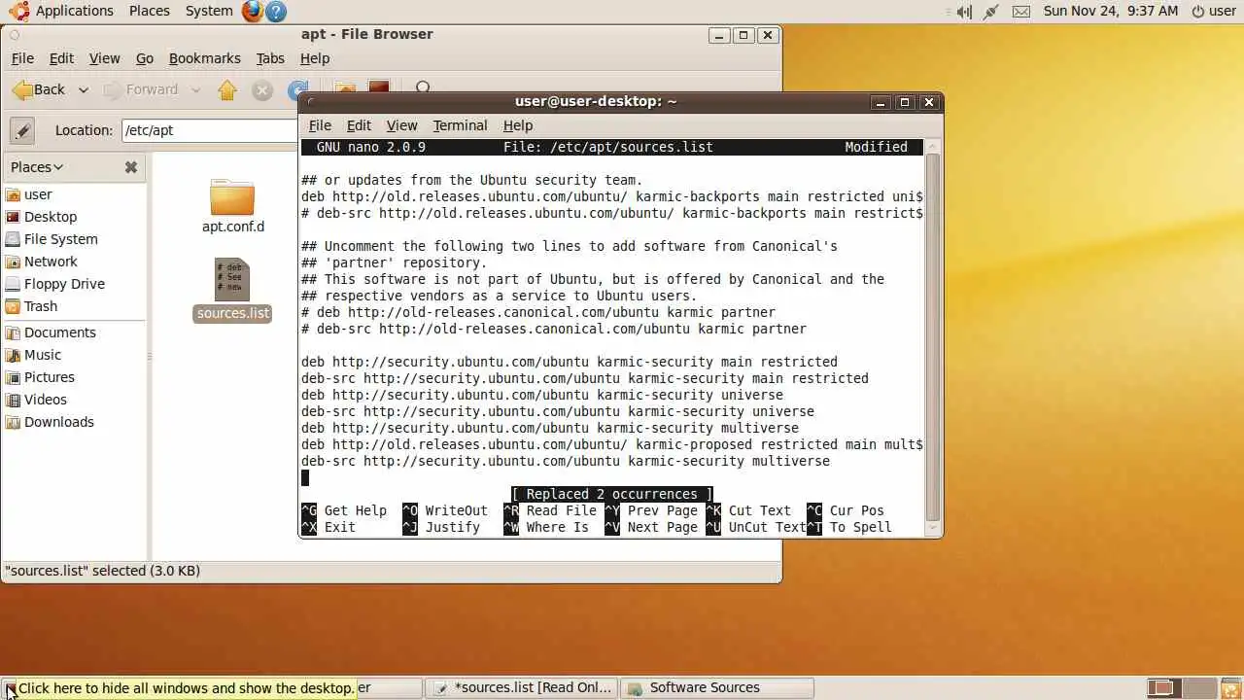Launch Firefox from top panel icon
This screenshot has height=700, width=1244.
point(253,12)
